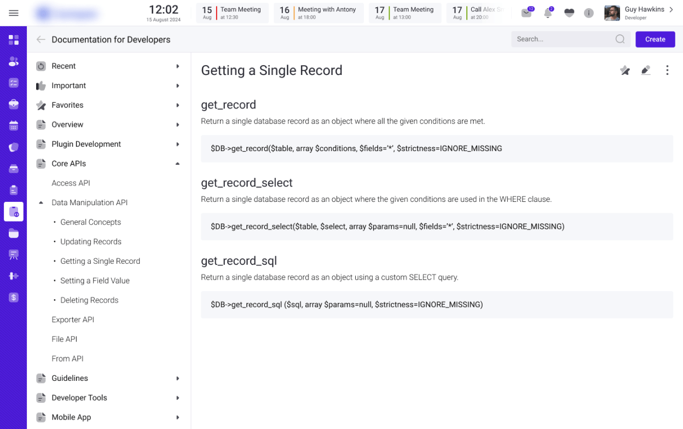Expand the Recent section
Image resolution: width=683 pixels, height=429 pixels.
point(177,66)
